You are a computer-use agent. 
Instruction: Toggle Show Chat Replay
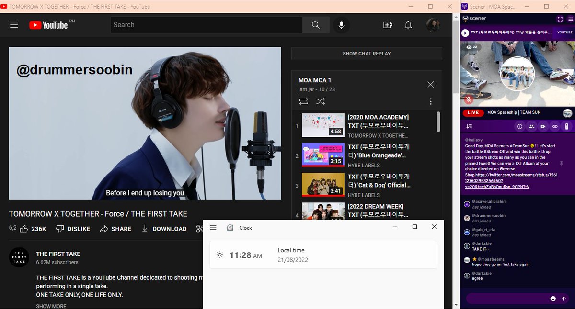[367, 53]
